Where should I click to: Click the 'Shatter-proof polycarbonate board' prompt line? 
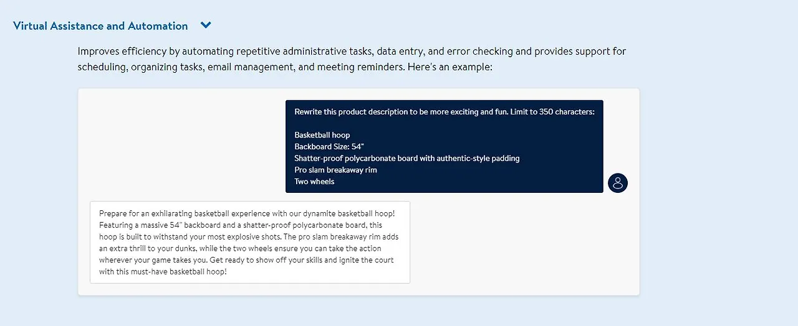tap(407, 158)
